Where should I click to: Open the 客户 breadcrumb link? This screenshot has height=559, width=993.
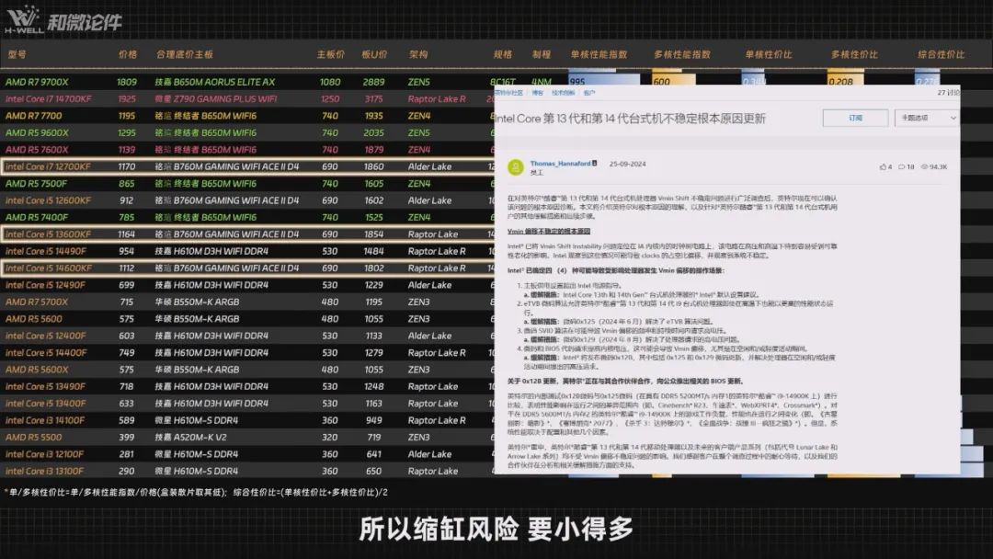589,93
